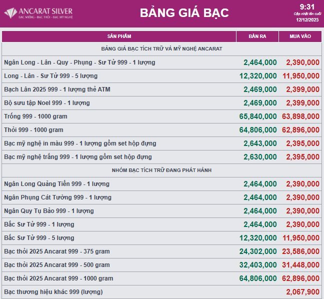This screenshot has width=324, height=299.
Task: Click the 2,067,900 buy price
Action: tap(302, 292)
